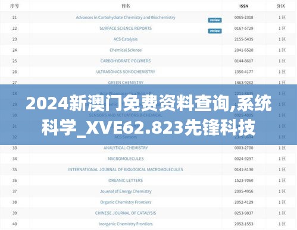Screen dimensions: 297x230
Task: Open the ACS Catalysis journal link
Action: click(x=126, y=39)
